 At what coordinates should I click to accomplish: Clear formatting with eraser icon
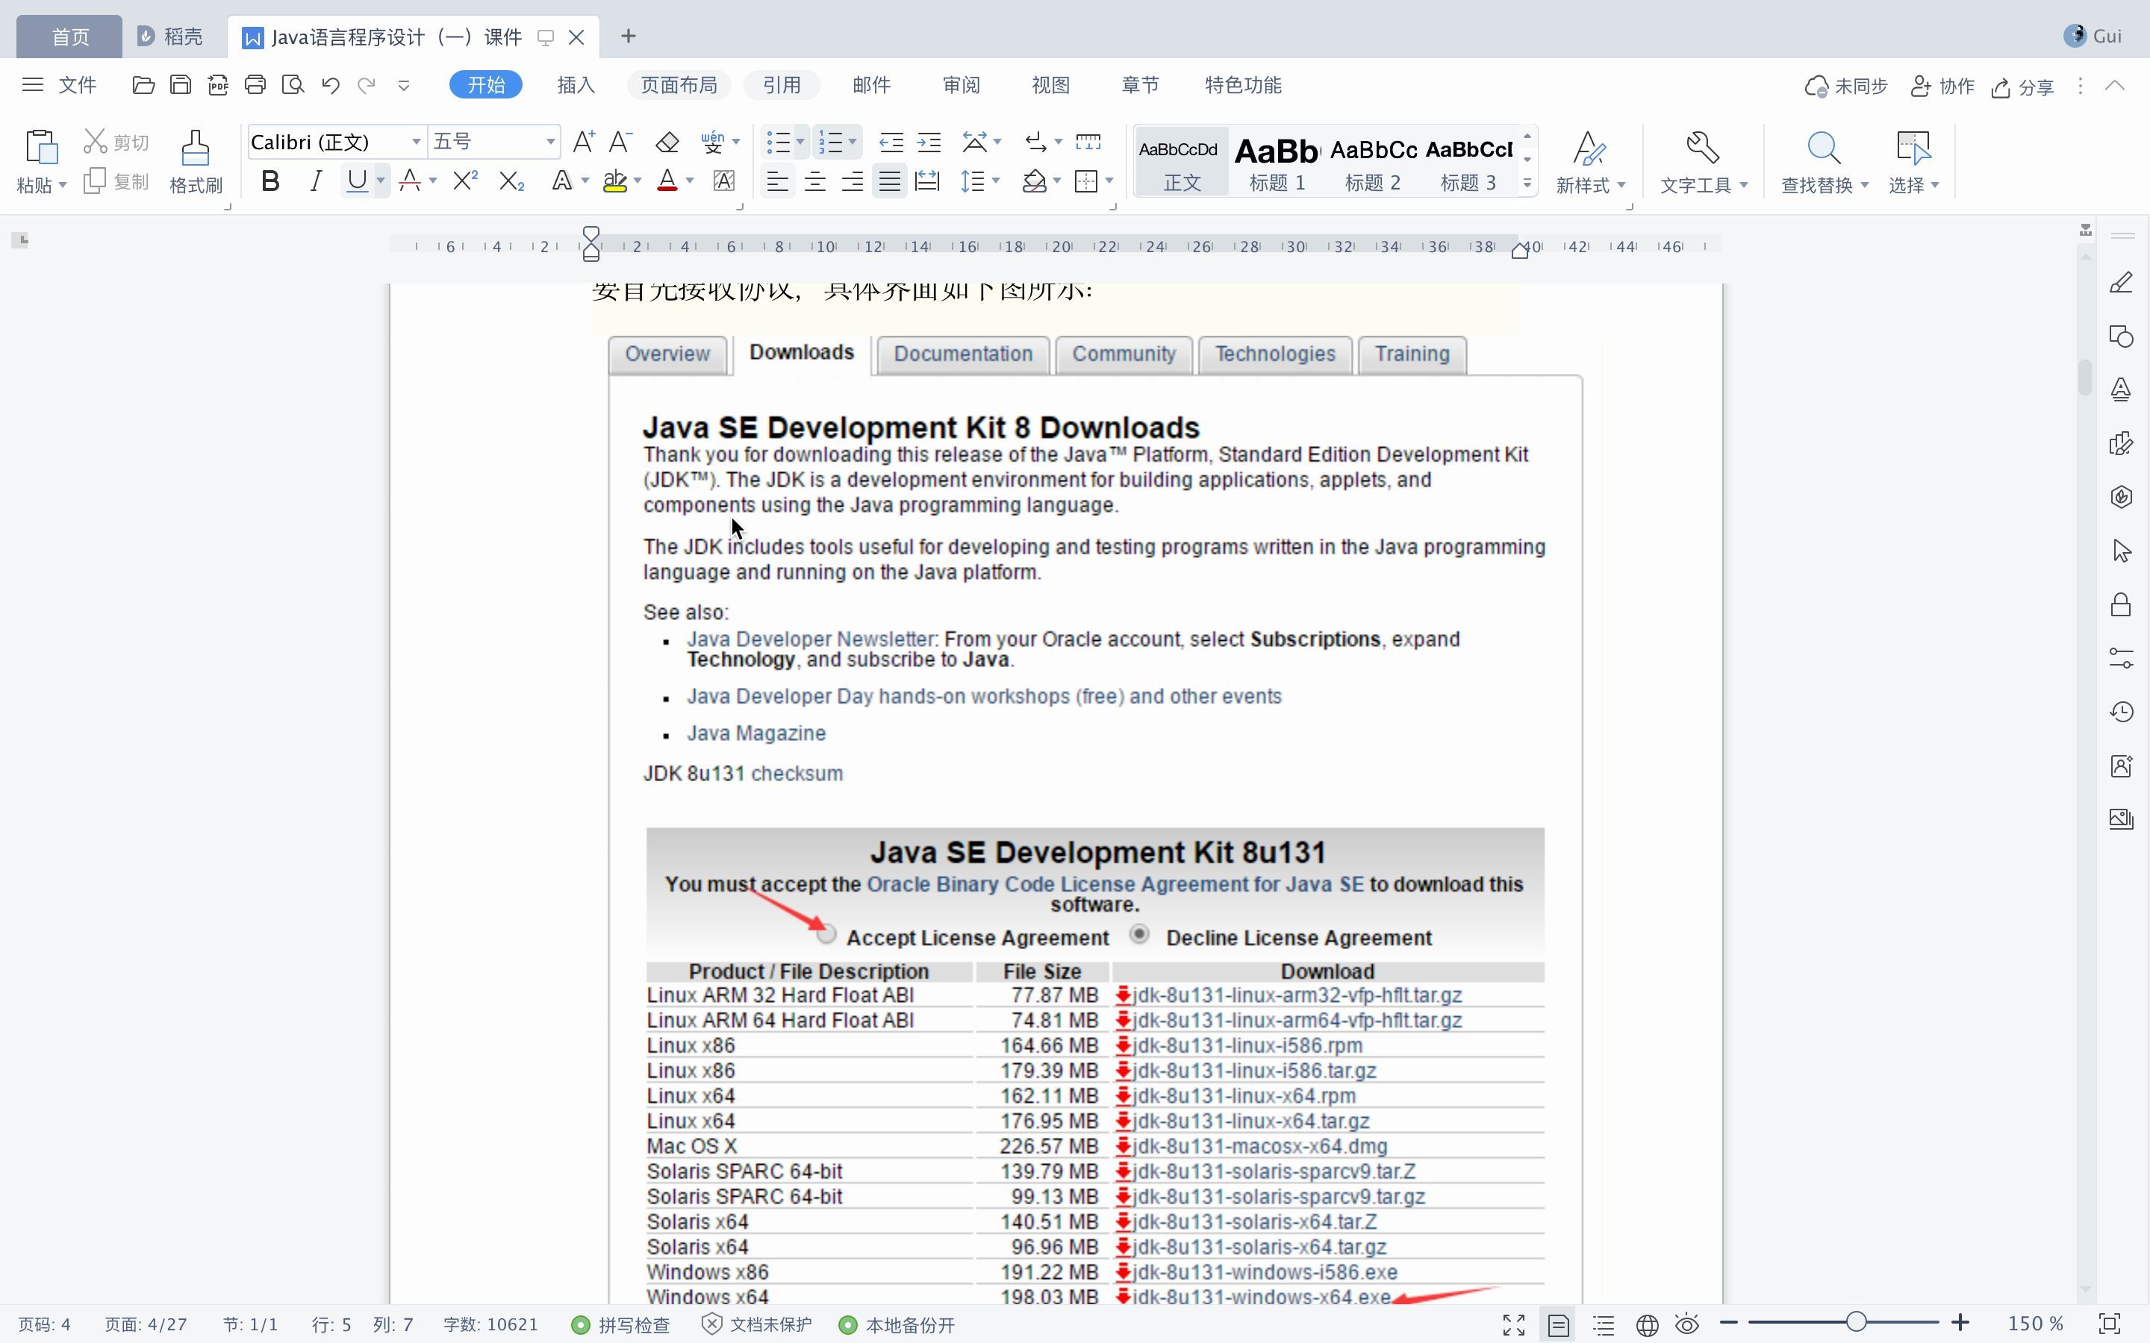point(667,142)
